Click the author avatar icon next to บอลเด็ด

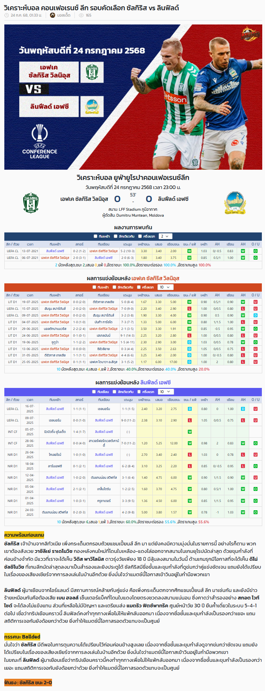pyautogui.click(x=53, y=15)
